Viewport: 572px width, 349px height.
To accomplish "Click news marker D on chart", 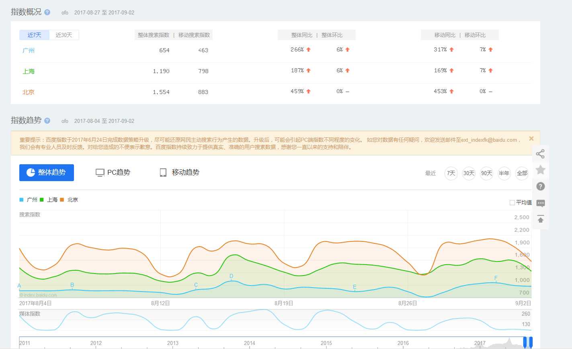I will (232, 276).
